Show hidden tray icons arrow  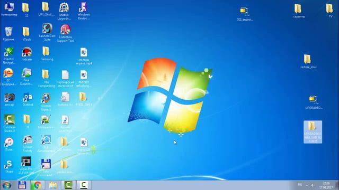pyautogui.click(x=307, y=185)
